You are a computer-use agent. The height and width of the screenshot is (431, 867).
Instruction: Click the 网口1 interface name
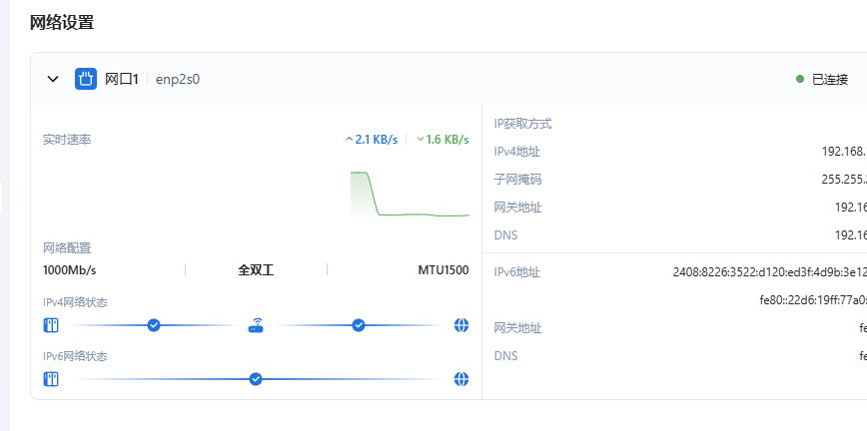(x=121, y=79)
